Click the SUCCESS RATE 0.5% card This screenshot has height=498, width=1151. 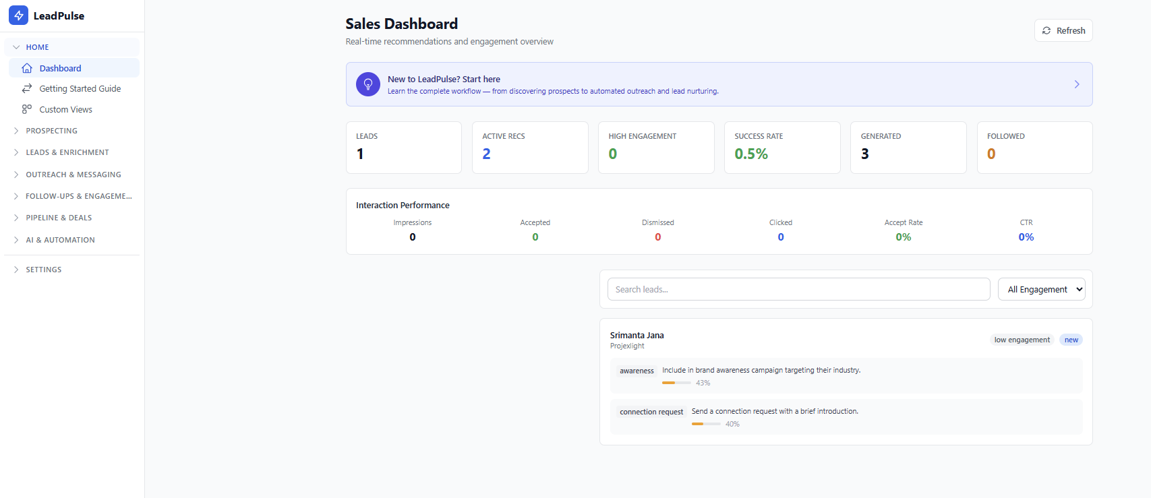[782, 148]
